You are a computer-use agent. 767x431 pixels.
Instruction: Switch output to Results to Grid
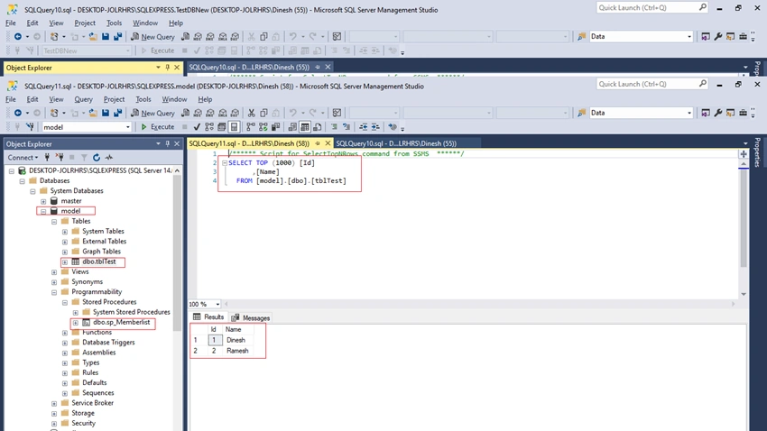pyautogui.click(x=305, y=127)
